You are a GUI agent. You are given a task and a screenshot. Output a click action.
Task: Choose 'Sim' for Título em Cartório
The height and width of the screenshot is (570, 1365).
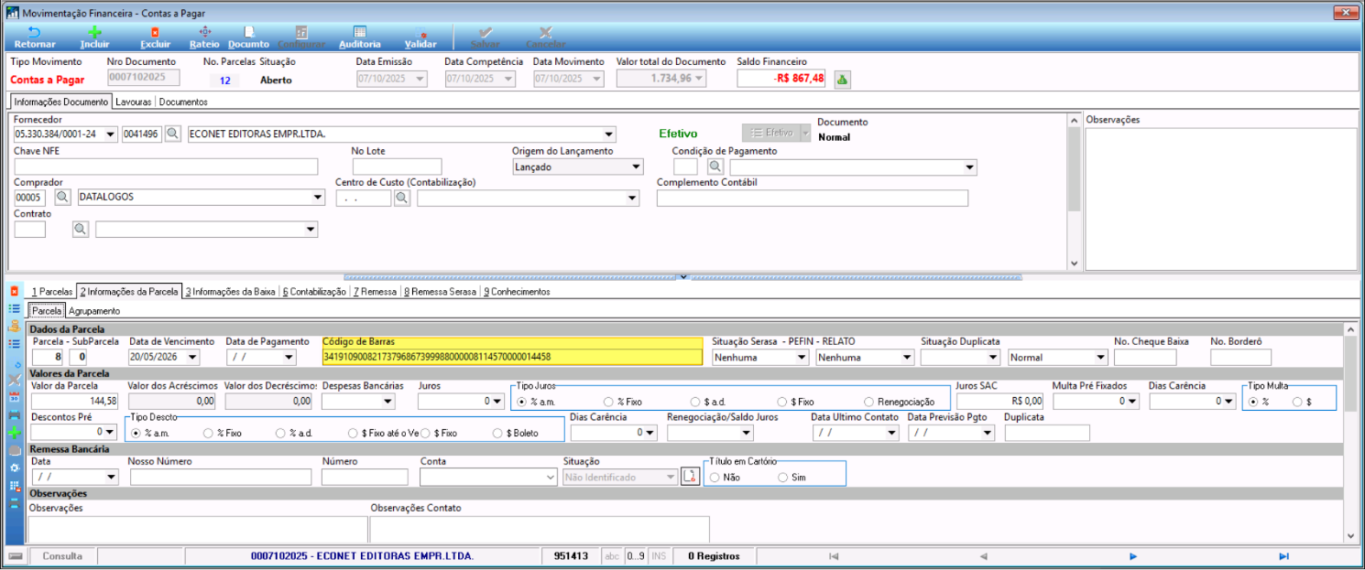(792, 477)
